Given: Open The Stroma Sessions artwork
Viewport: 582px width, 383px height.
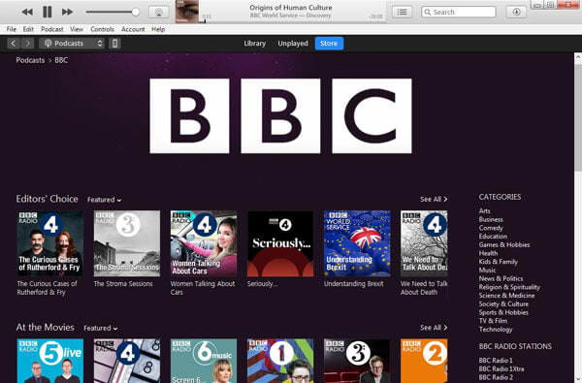Looking at the screenshot, I should click(127, 243).
